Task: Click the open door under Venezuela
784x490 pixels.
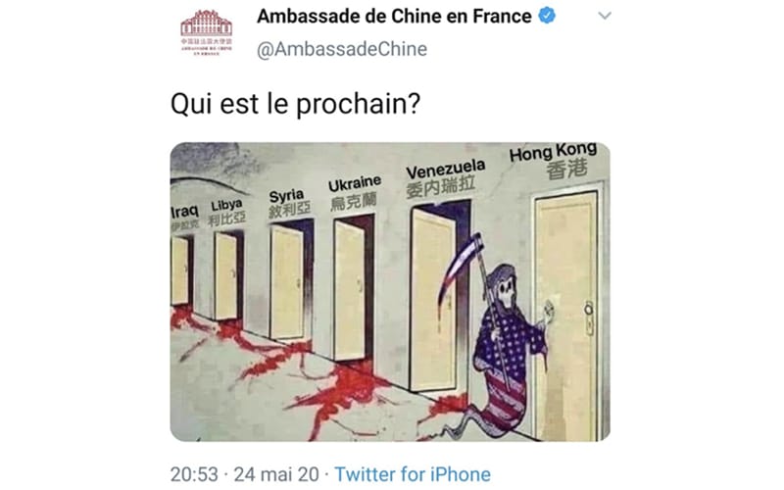Action: (433, 301)
